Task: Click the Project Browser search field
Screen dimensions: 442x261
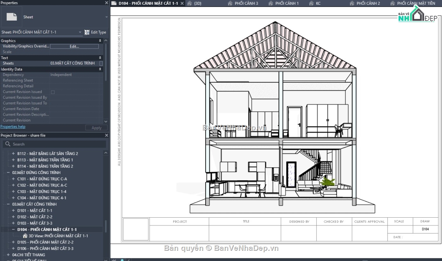Action: pyautogui.click(x=55, y=144)
